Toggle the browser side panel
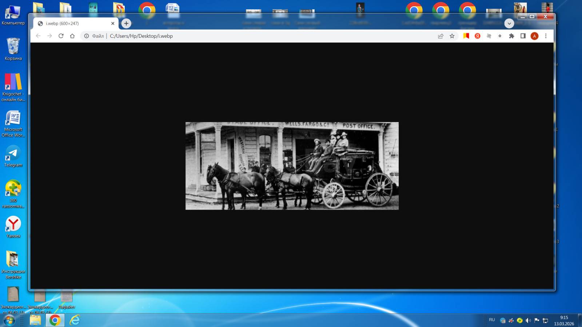 [x=523, y=36]
